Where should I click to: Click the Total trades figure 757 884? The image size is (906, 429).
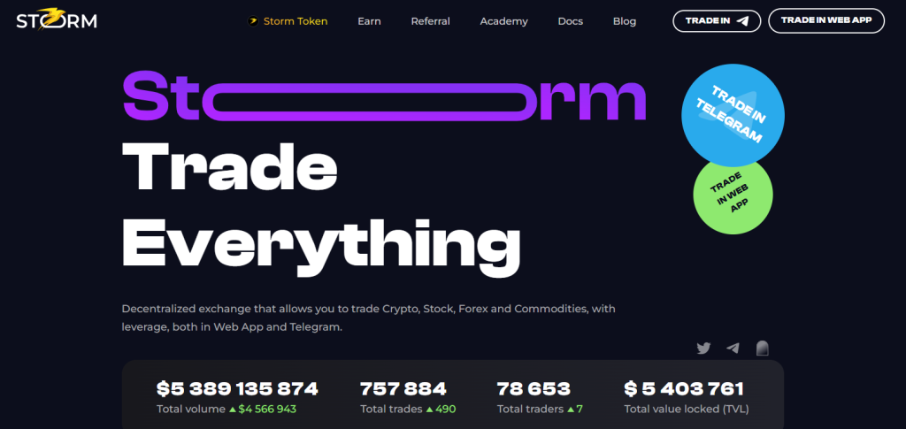pos(403,389)
